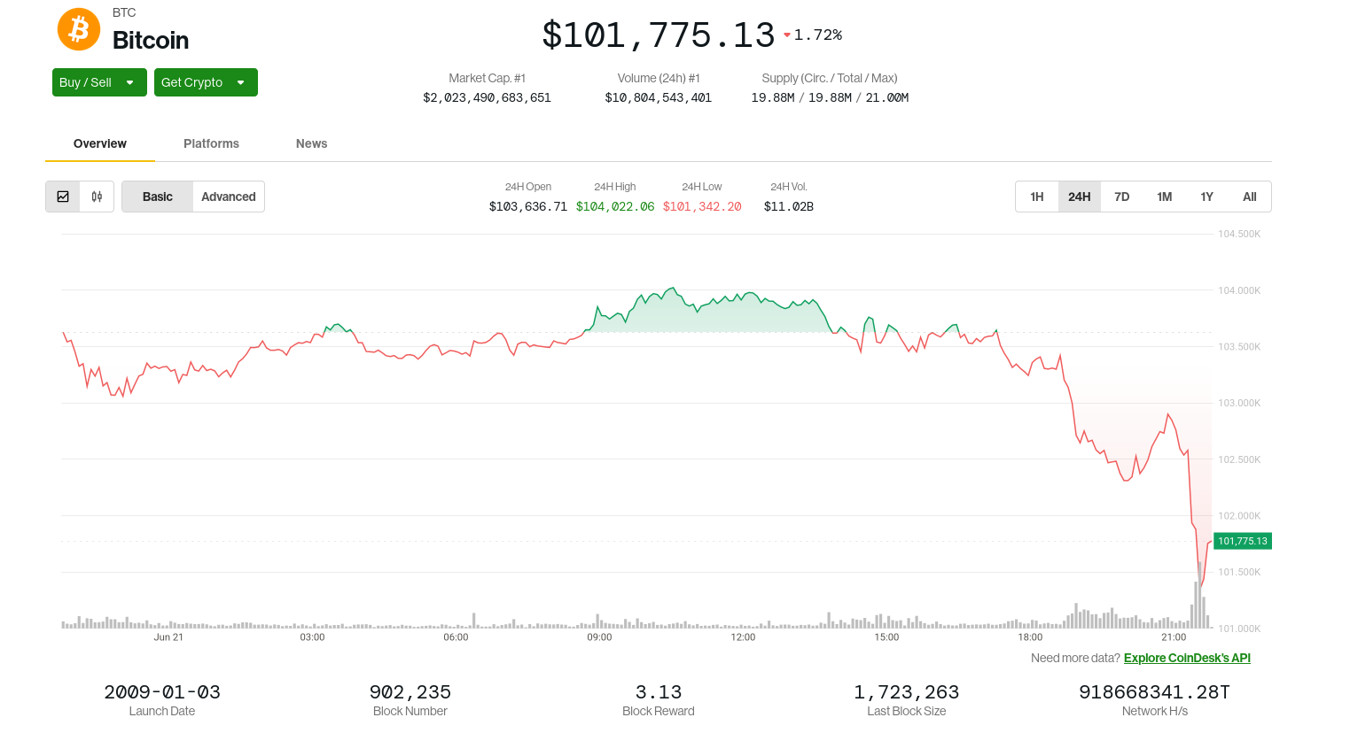Show All-time chart range

(1250, 197)
